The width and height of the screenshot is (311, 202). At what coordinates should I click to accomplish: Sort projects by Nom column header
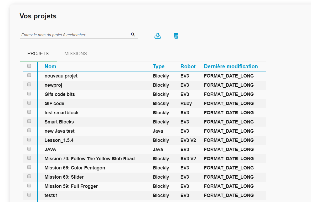(x=50, y=66)
